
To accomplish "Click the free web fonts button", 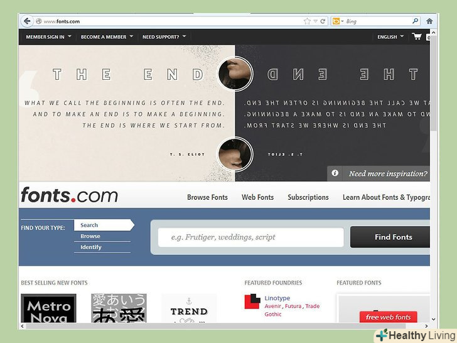I will coord(388,317).
